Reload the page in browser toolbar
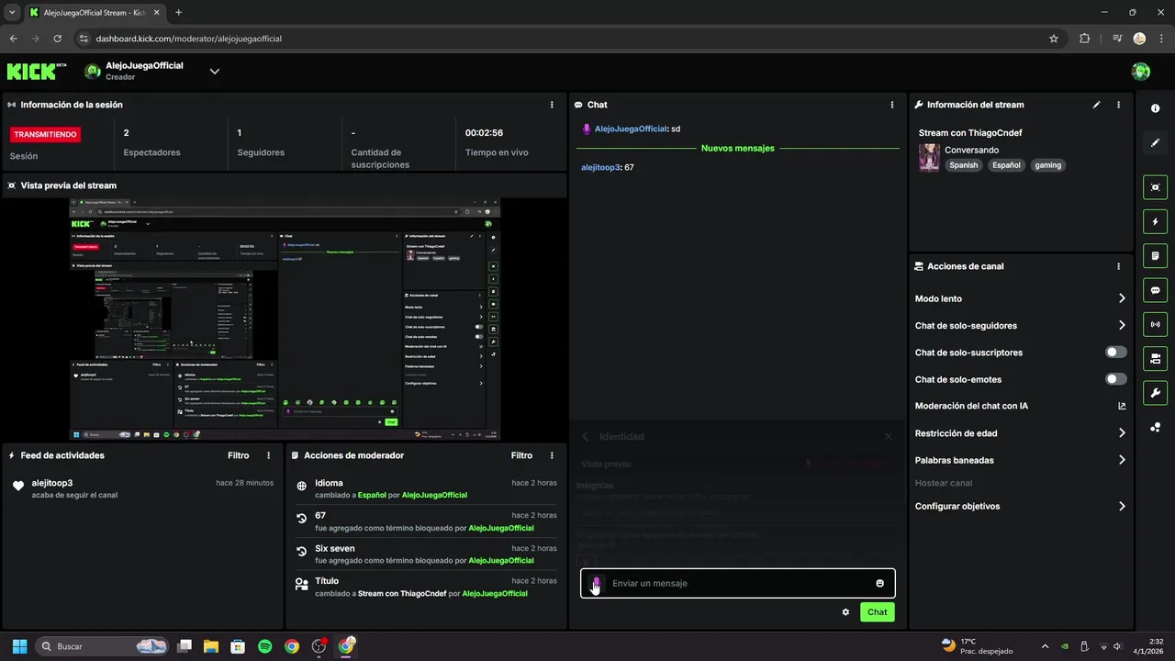This screenshot has height=661, width=1175. pyautogui.click(x=58, y=39)
